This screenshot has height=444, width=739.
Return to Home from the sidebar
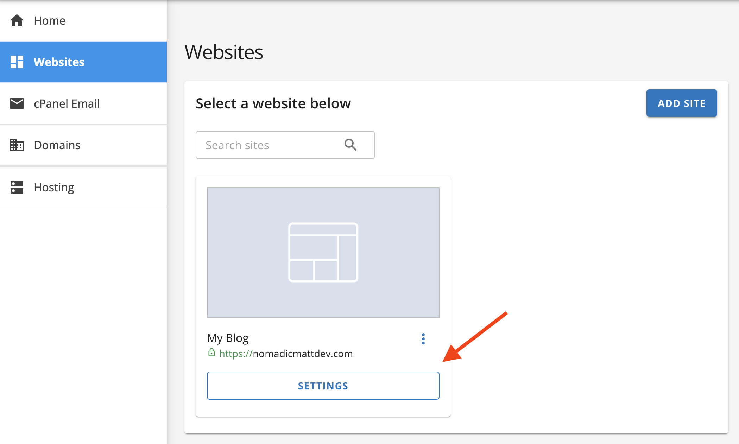coord(49,20)
